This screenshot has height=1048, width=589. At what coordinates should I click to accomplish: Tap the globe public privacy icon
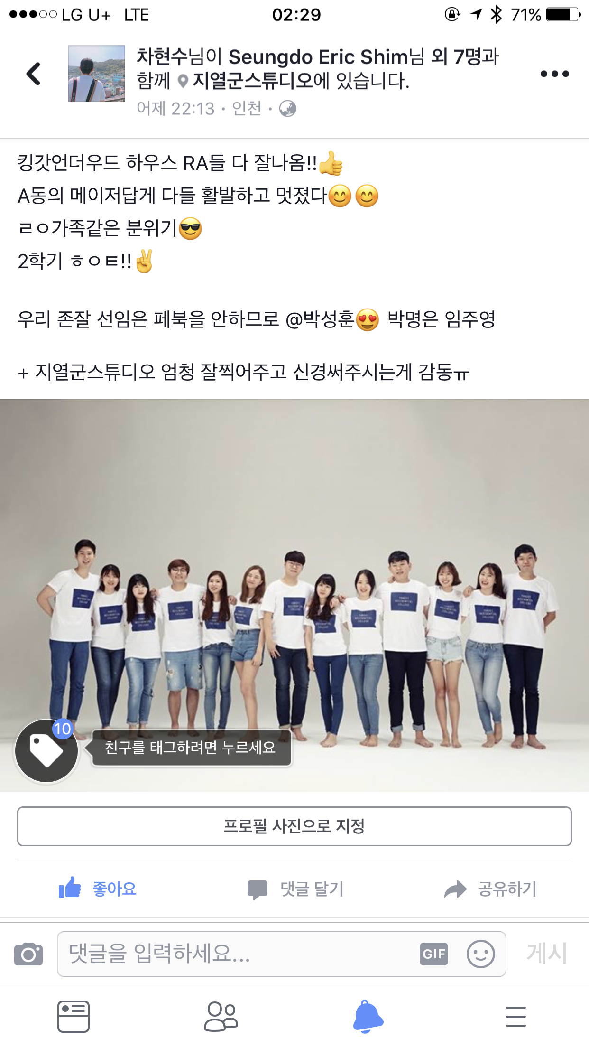(x=287, y=109)
